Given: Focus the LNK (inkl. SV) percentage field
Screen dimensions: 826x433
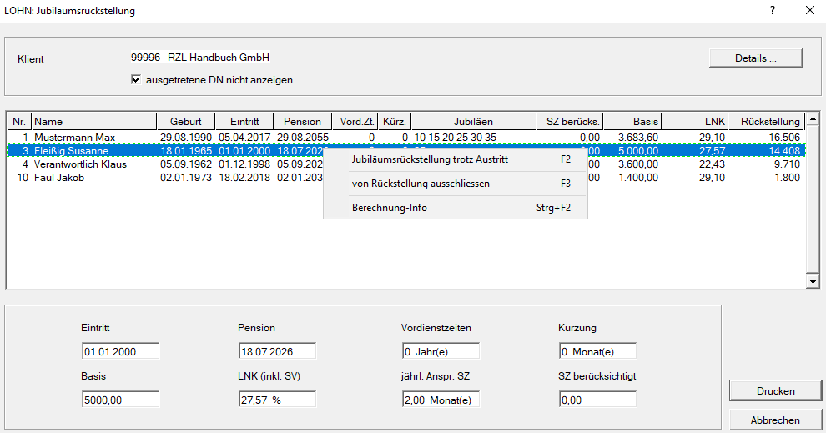Looking at the screenshot, I should (277, 400).
